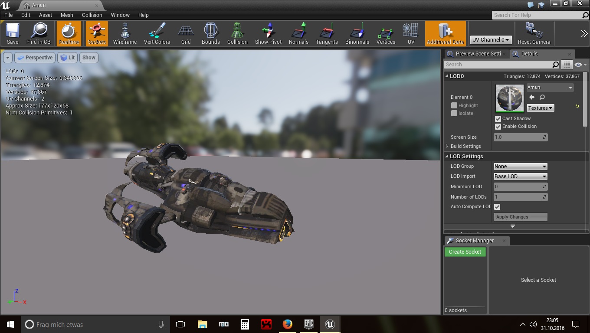The width and height of the screenshot is (590, 333).
Task: Open the LOD Group dropdown
Action: [520, 166]
